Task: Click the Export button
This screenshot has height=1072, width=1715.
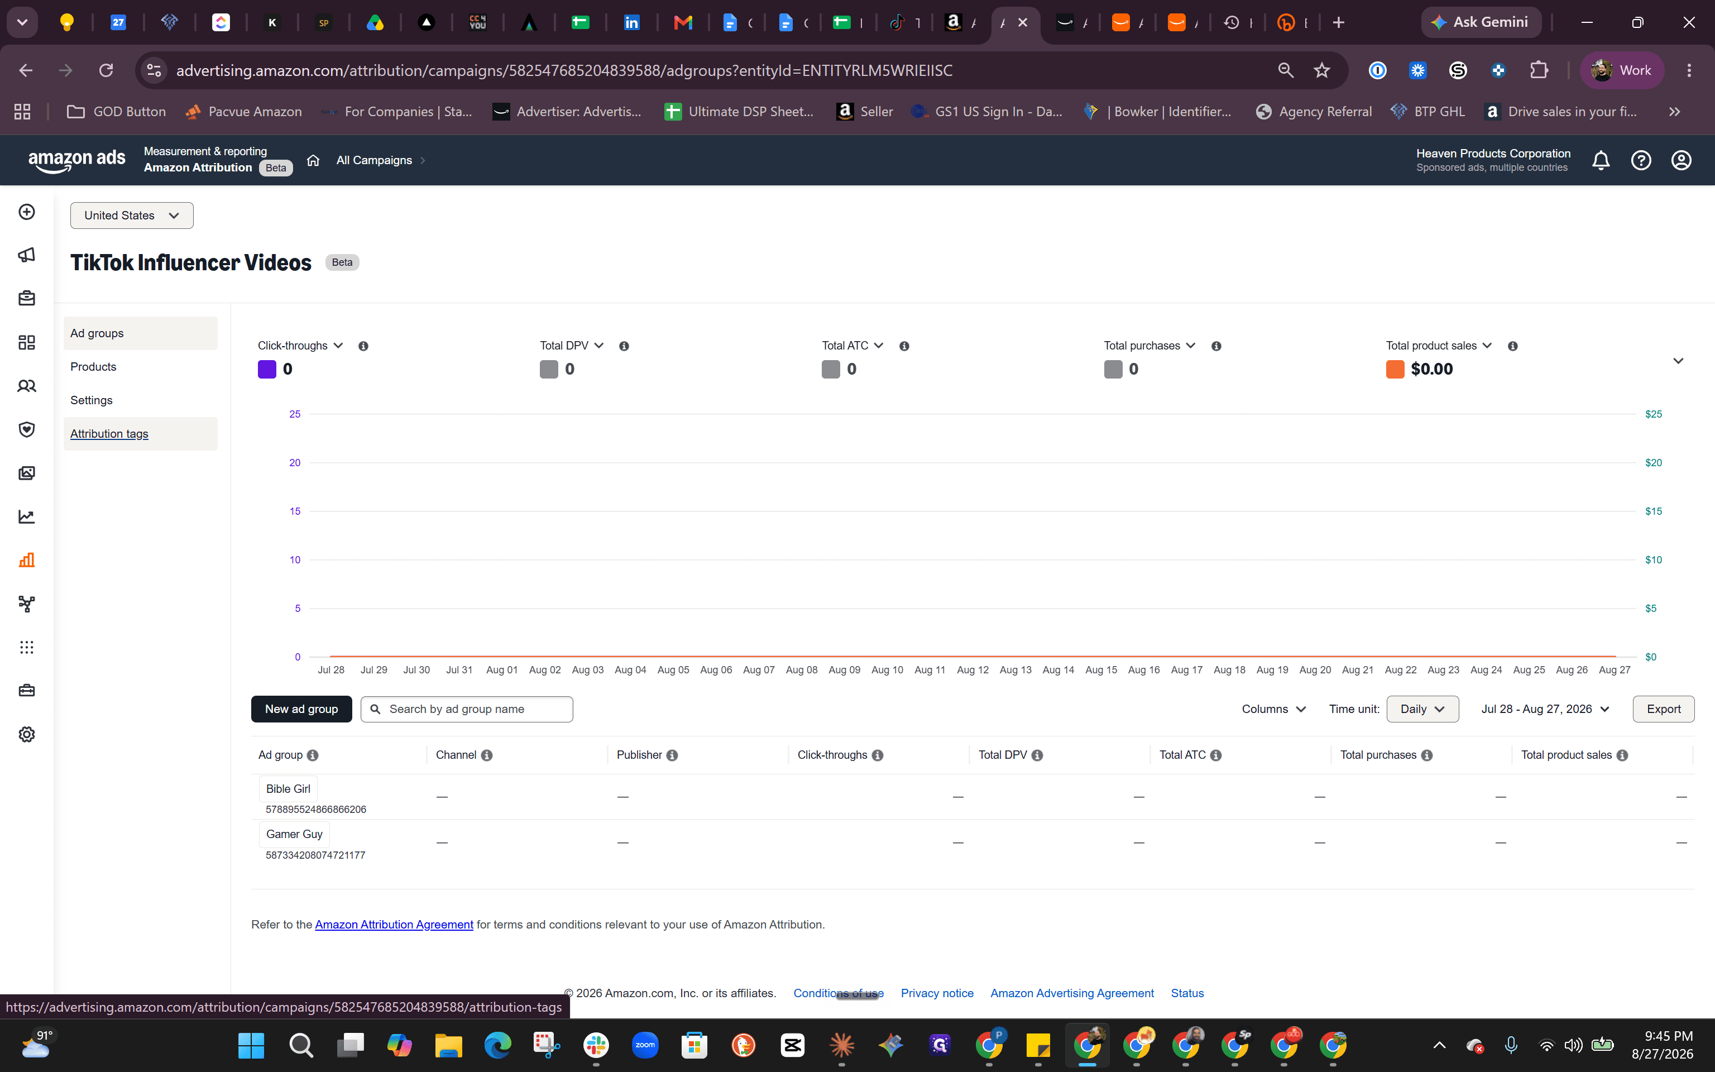Action: 1663,709
